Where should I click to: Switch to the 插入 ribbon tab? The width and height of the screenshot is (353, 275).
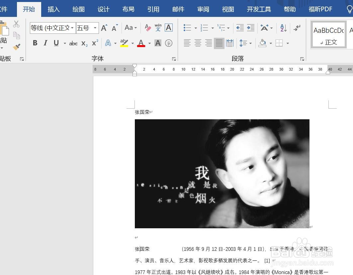coord(53,9)
